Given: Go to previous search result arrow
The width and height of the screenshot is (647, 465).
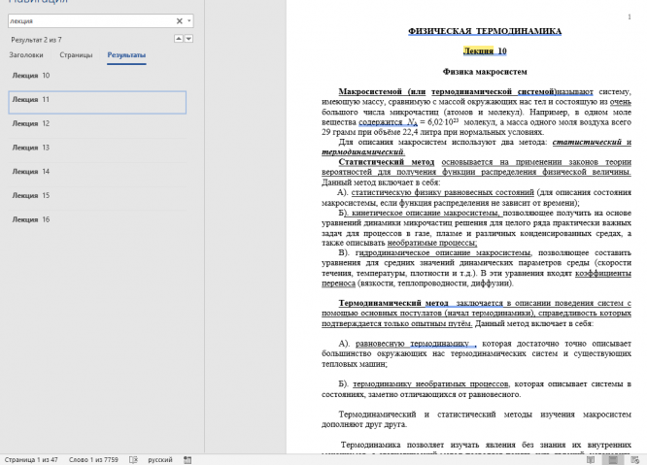Looking at the screenshot, I should click(178, 39).
